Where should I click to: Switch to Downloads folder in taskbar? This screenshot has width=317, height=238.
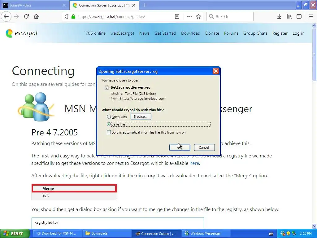coord(106,233)
